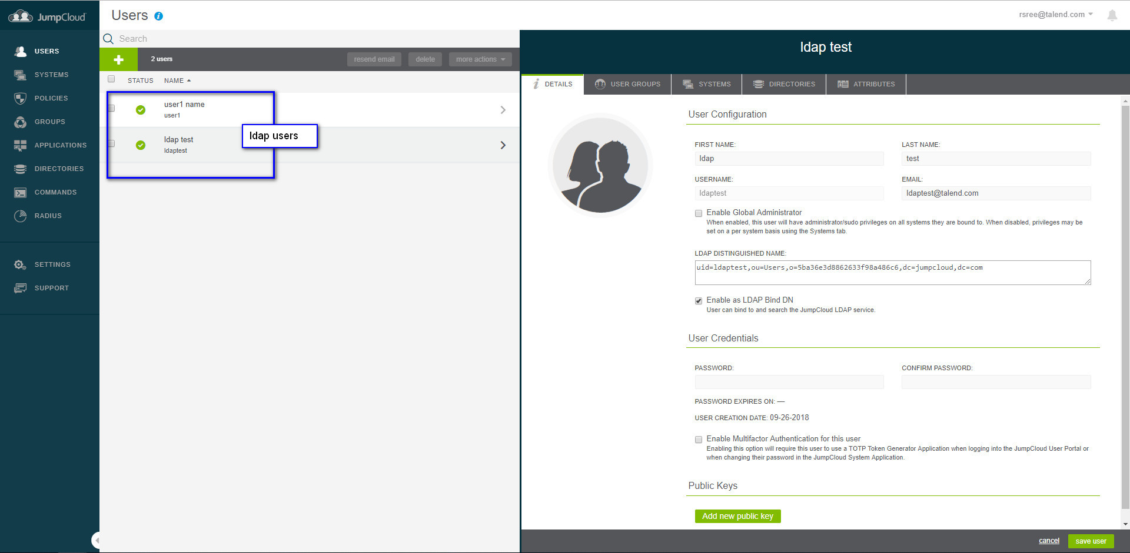Click the Add new public key button
The image size is (1130, 553).
pyautogui.click(x=737, y=515)
